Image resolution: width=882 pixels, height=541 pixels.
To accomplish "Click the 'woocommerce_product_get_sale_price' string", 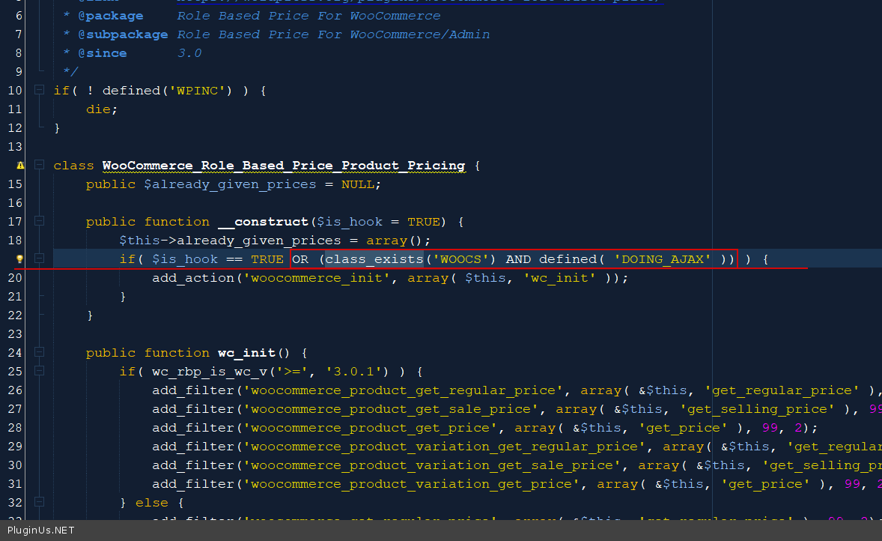I will coord(391,409).
